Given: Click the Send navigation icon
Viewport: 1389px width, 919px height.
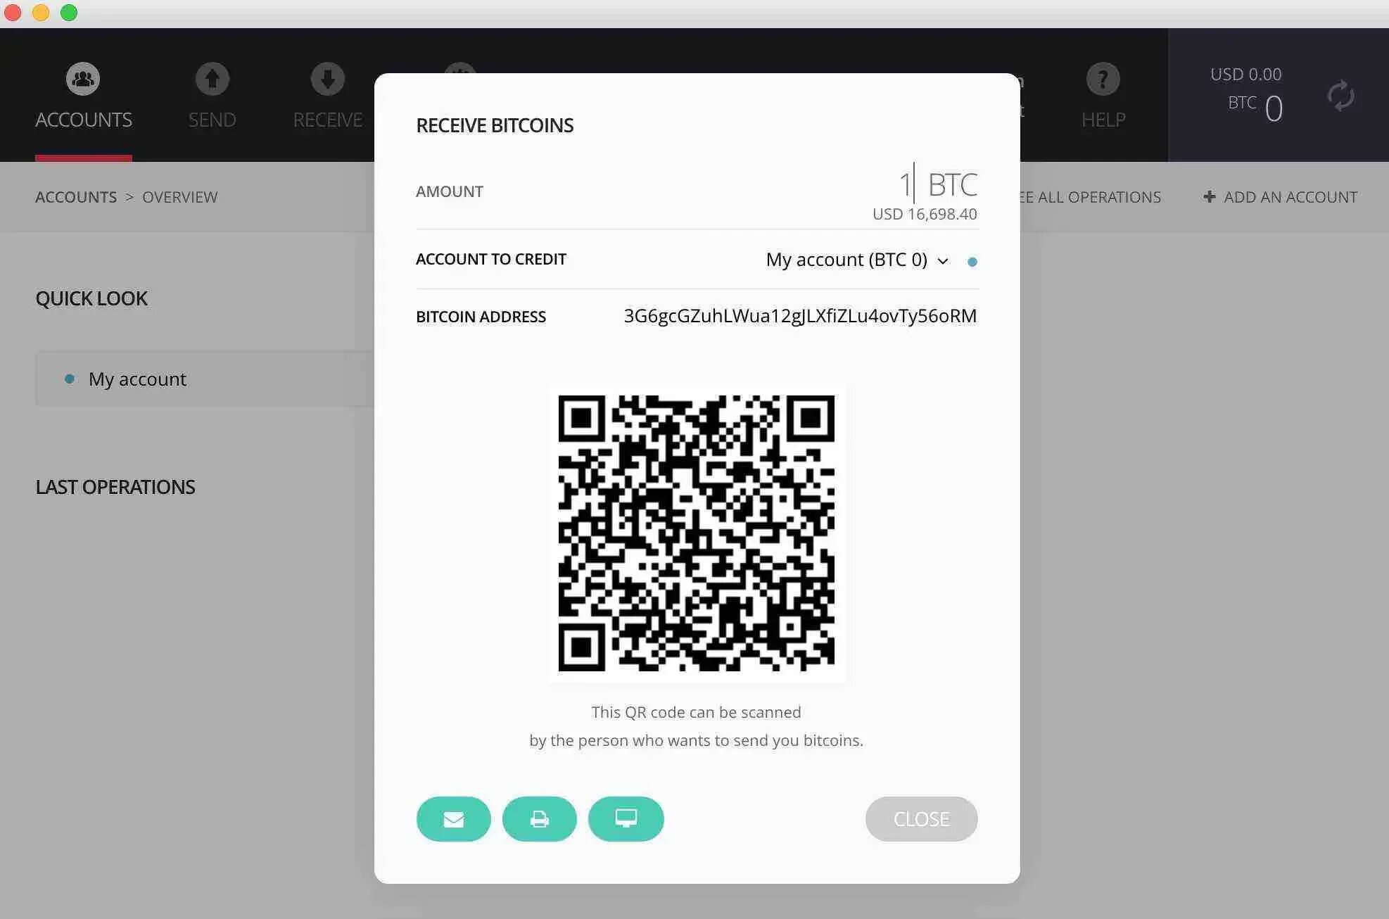Looking at the screenshot, I should (x=213, y=79).
